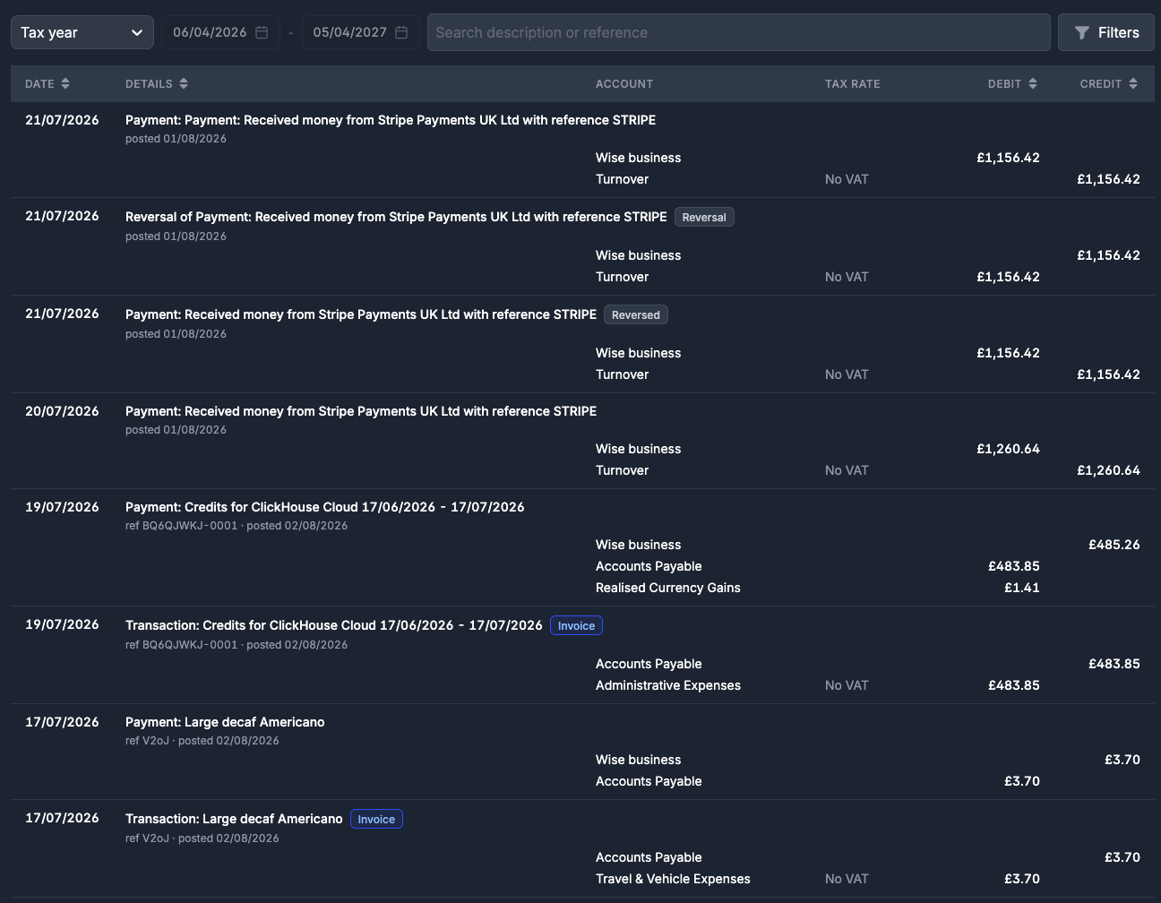Click the Reversed badge
This screenshot has width=1161, height=903.
coord(636,314)
